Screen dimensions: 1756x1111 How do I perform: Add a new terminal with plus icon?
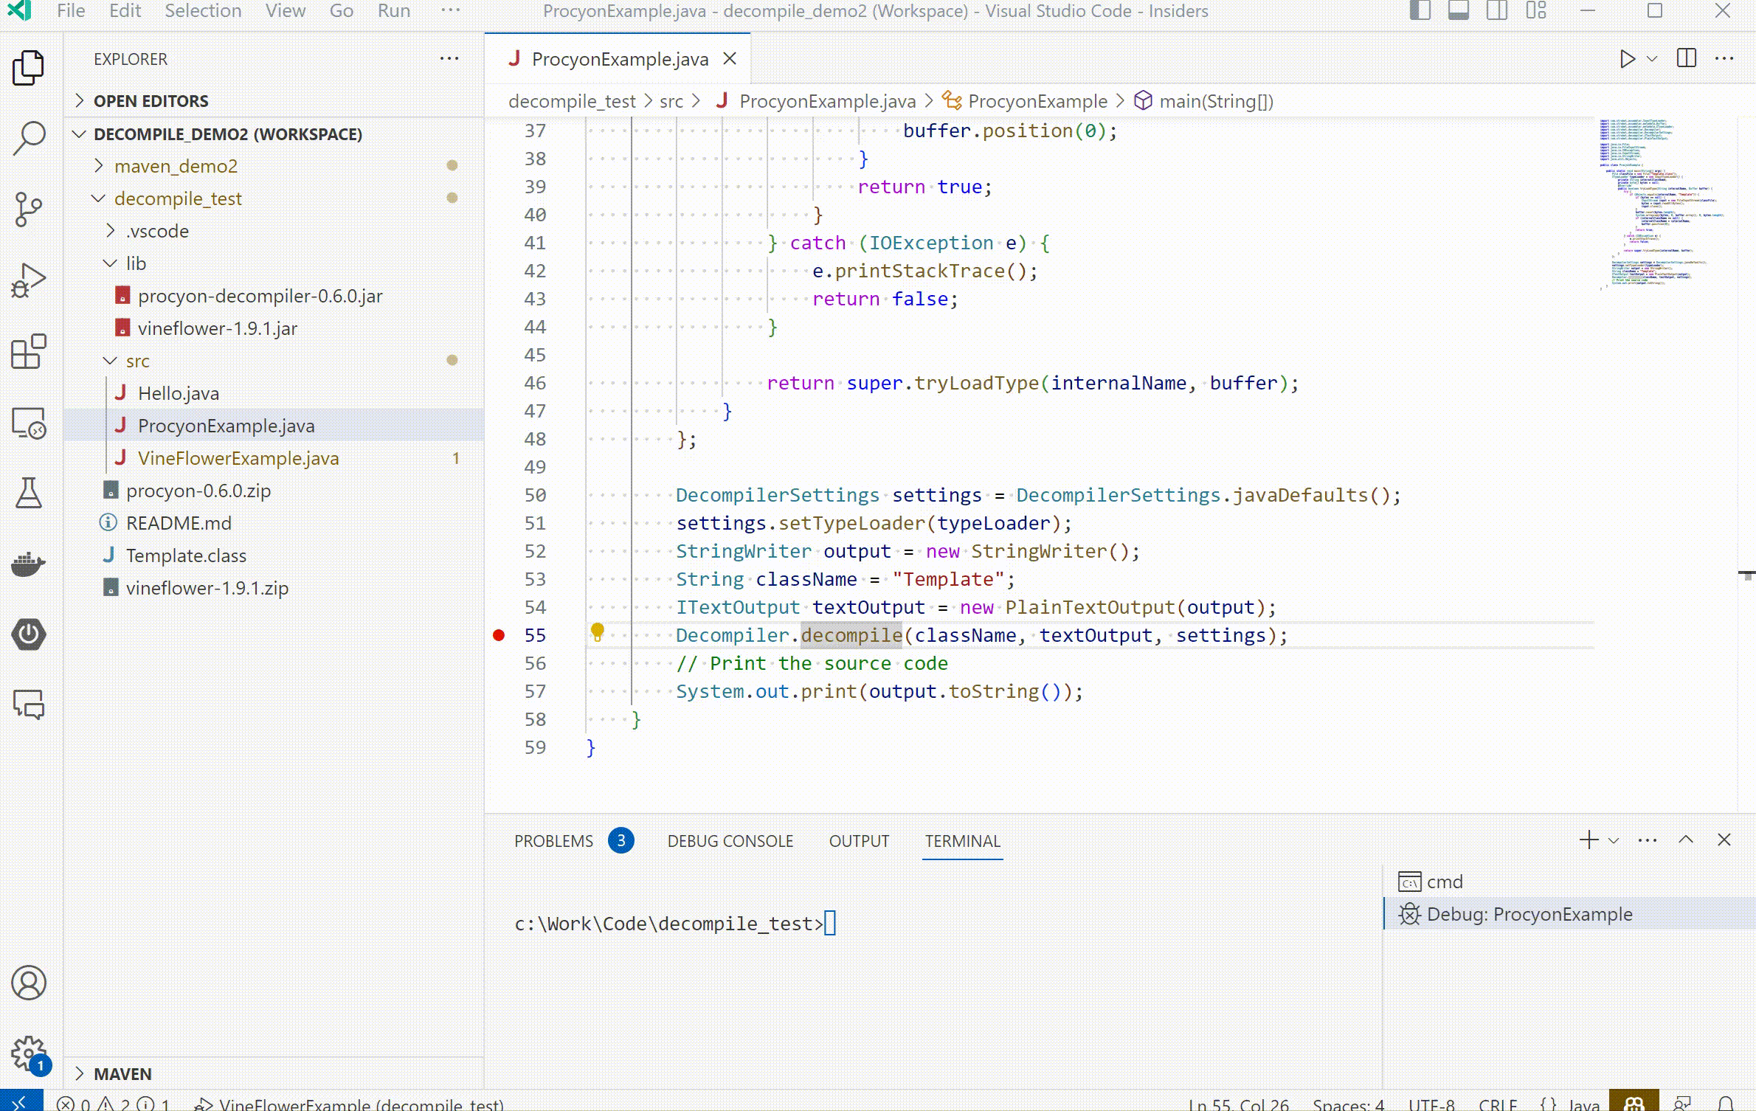coord(1589,840)
